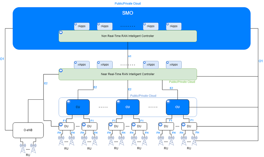Click the rightmost rApps box
This screenshot has height=157, width=264.
point(174,26)
